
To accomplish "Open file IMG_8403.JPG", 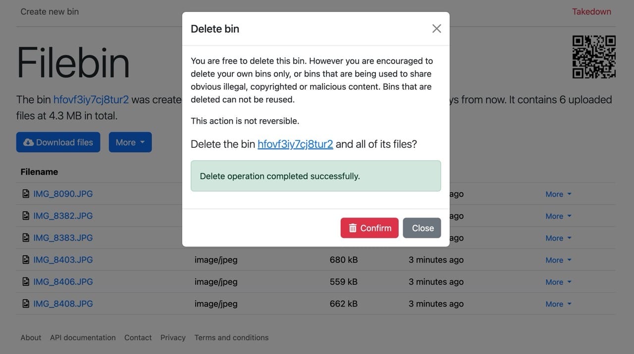I will (63, 260).
